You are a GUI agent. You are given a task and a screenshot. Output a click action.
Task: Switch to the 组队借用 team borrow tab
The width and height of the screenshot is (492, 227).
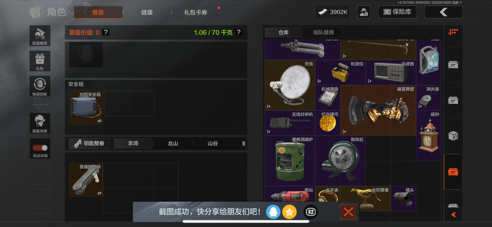tap(323, 32)
